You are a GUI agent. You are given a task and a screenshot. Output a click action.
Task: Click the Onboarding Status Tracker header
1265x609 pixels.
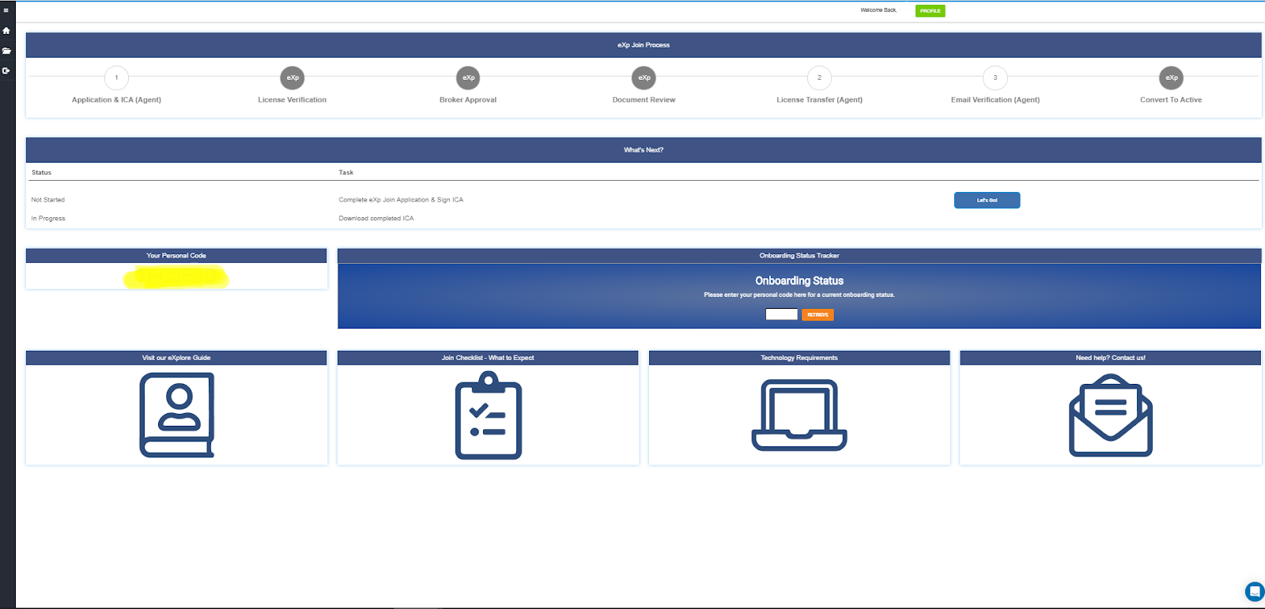pyautogui.click(x=799, y=256)
